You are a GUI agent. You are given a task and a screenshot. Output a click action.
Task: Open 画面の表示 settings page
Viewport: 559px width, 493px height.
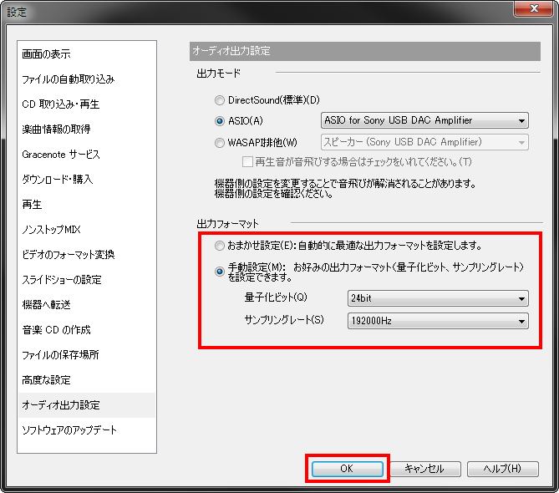tap(46, 54)
